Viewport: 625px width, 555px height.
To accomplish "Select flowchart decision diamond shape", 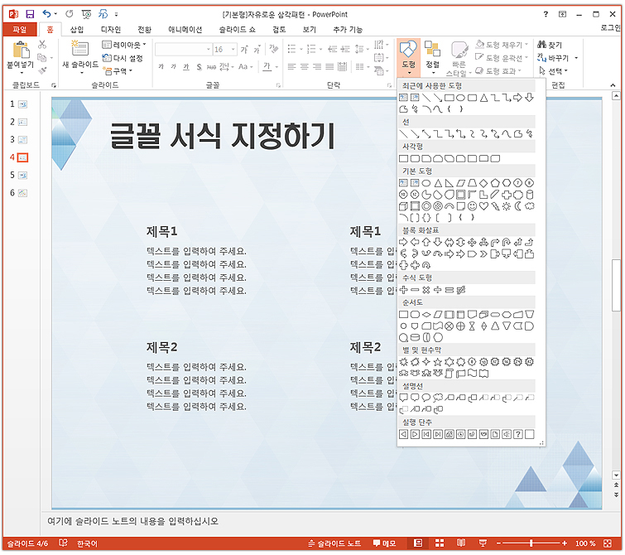I will coord(426,315).
